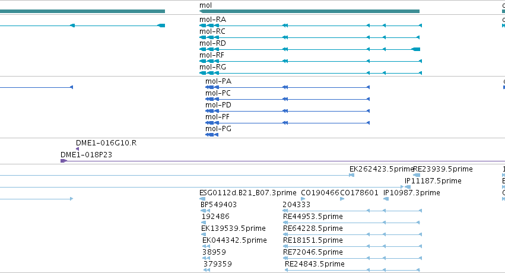Select CO190466 EST label
Viewport: 505px width, 273px height.
[320, 193]
